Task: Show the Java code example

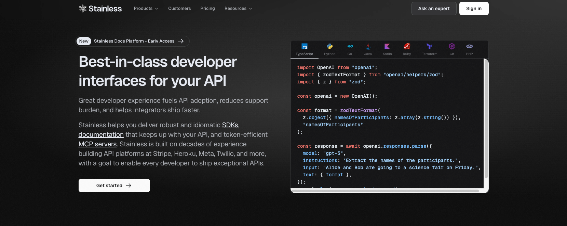Action: [x=368, y=49]
